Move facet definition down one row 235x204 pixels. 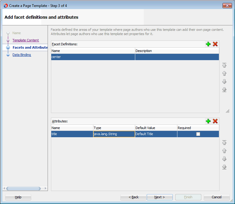[224, 82]
